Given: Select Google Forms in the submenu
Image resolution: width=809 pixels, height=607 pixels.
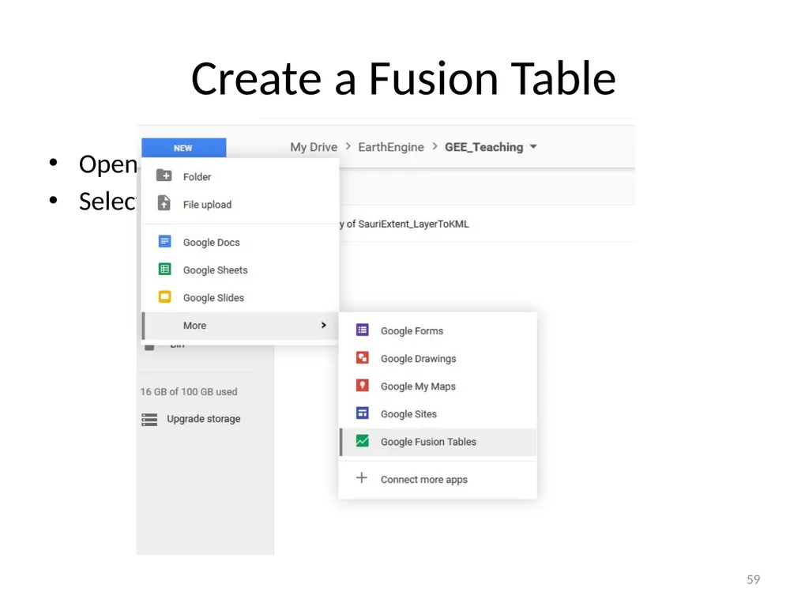Looking at the screenshot, I should coord(438,331).
